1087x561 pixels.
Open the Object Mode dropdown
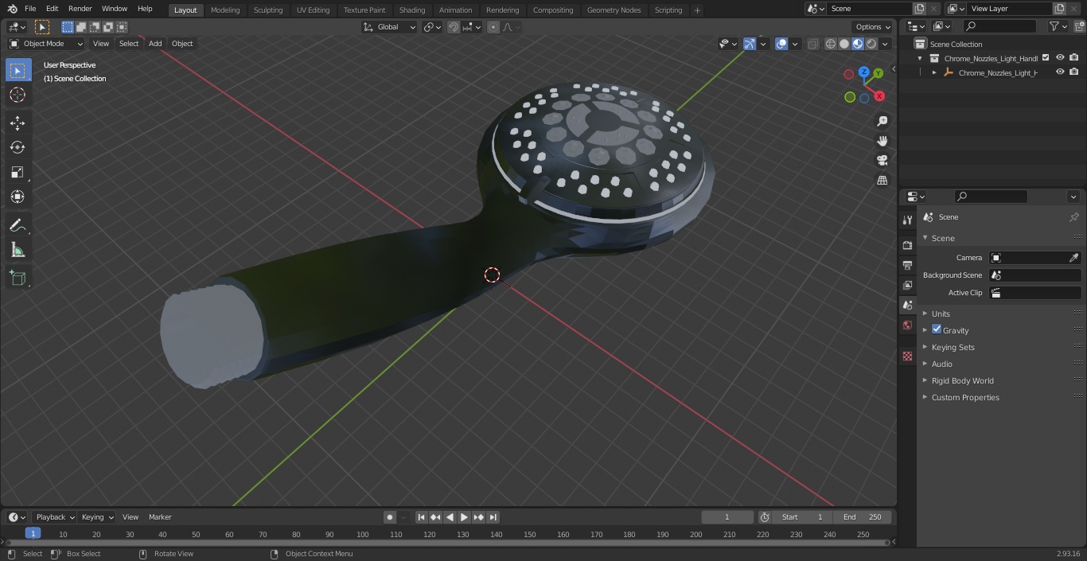[x=46, y=44]
